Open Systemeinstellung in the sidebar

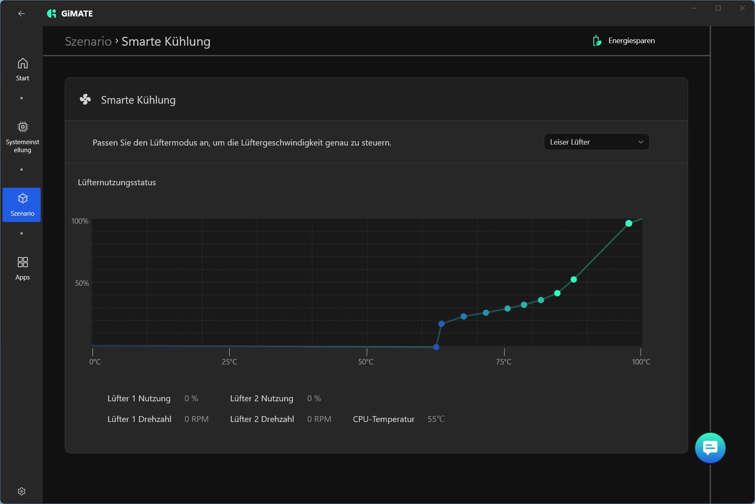[22, 137]
